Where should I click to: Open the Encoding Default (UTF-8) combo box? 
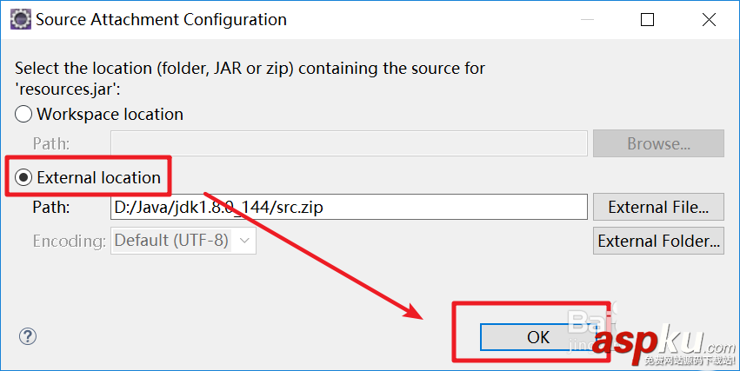coord(172,241)
